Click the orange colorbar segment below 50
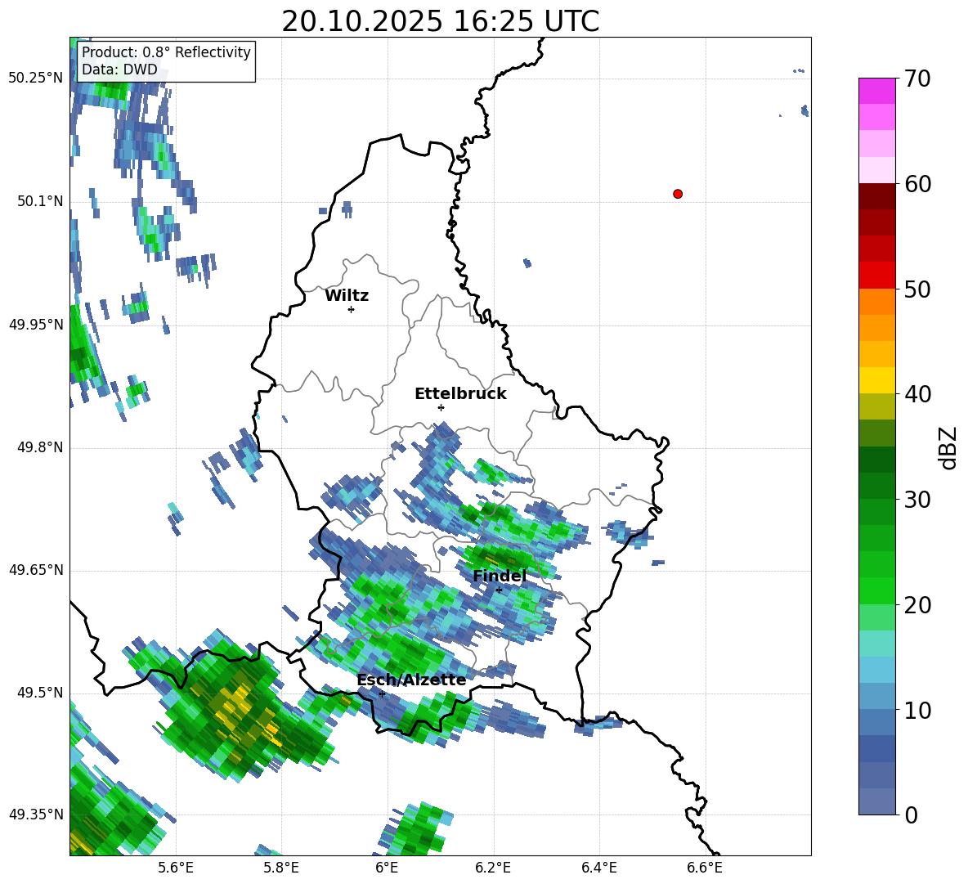The width and height of the screenshot is (968, 884). point(876,302)
